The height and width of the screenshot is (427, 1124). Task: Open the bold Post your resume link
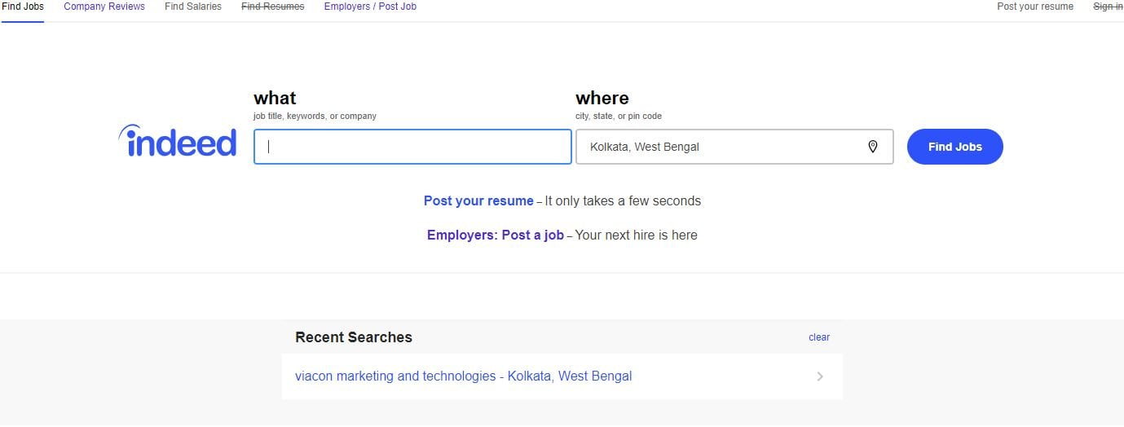coord(478,200)
